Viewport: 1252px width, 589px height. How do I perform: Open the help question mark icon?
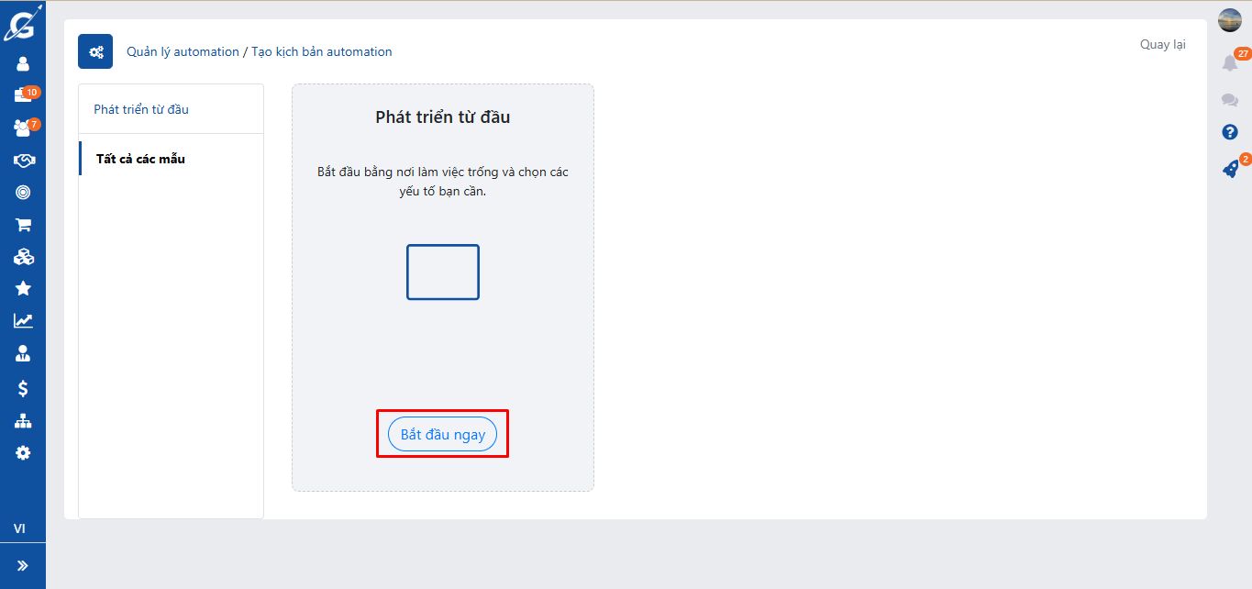[x=1230, y=132]
